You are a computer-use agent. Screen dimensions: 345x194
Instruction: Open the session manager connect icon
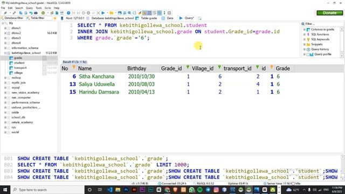[5, 13]
